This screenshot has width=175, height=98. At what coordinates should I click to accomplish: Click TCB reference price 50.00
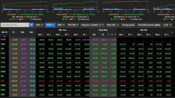point(15,58)
